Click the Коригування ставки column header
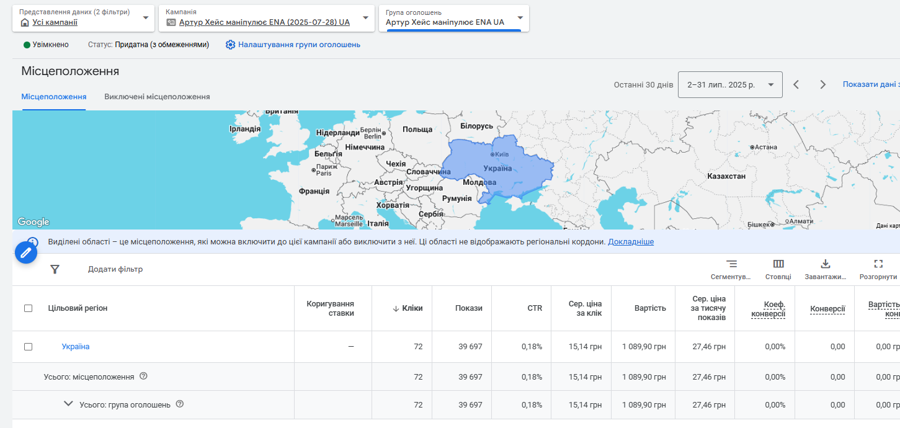The image size is (900, 428). coord(331,308)
